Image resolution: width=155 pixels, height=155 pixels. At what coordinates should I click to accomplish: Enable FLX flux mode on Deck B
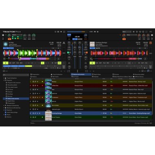click(x=104, y=63)
